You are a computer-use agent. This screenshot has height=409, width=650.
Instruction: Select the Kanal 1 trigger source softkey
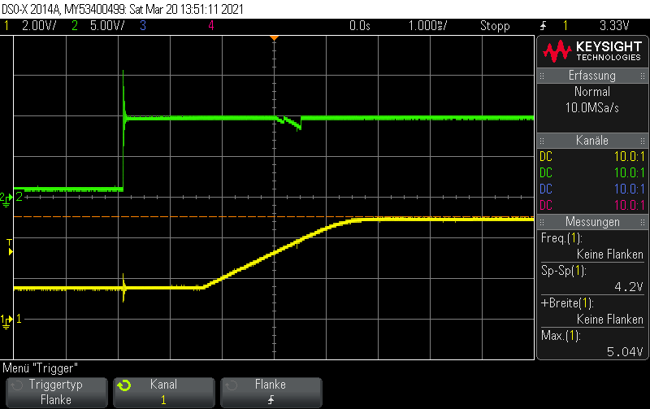(164, 392)
